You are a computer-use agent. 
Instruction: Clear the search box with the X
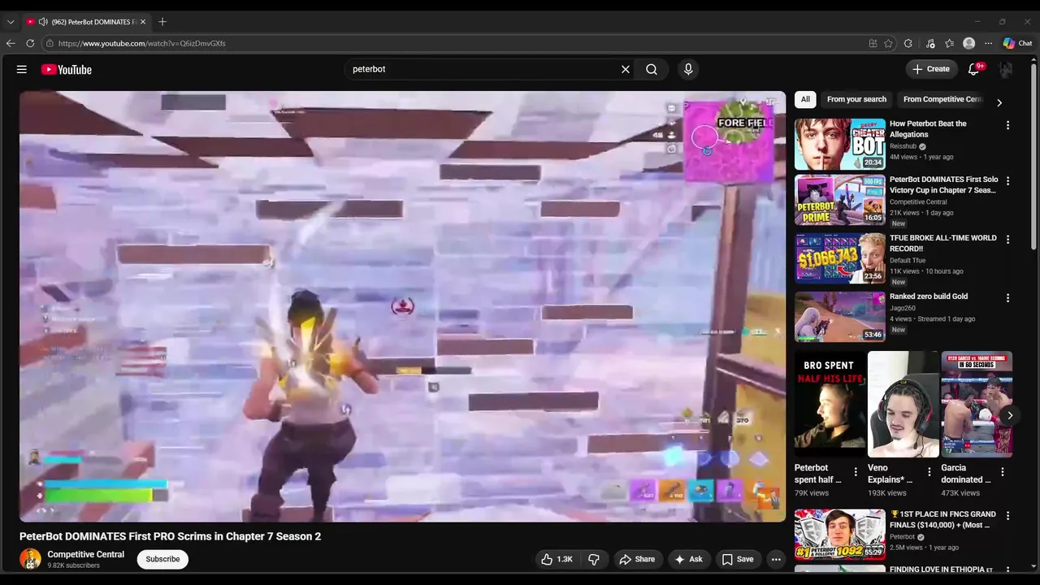[x=626, y=69]
